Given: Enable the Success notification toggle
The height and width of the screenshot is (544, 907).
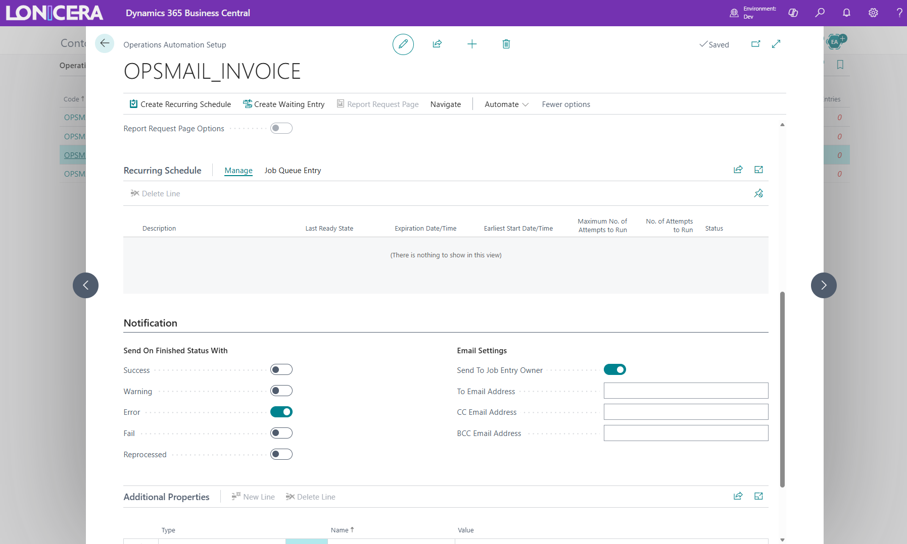Looking at the screenshot, I should (x=281, y=370).
